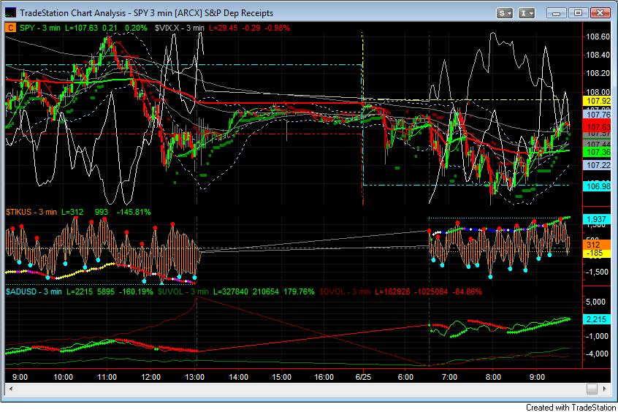Click the green 107.36 price marker

coord(598,152)
